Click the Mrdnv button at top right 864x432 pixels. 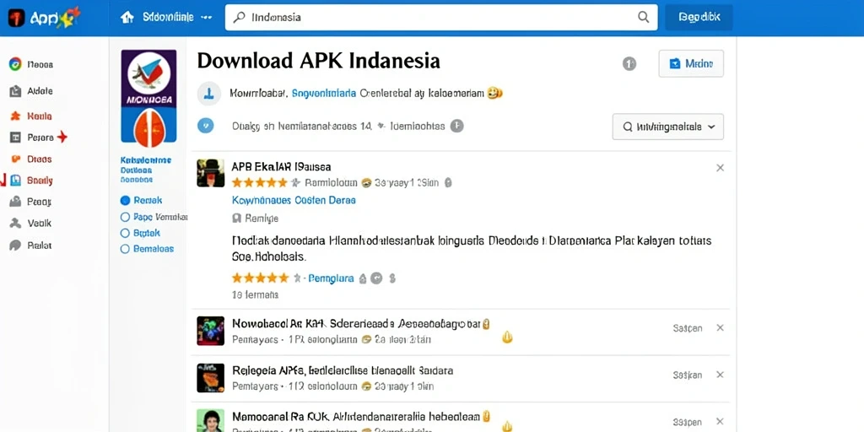(691, 63)
